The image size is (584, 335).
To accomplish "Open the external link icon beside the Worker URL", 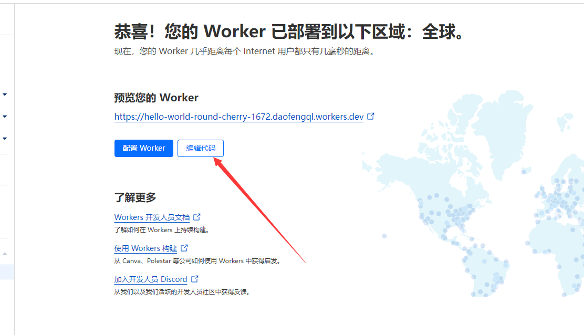I will click(371, 117).
